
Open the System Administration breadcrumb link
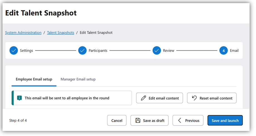(x=23, y=33)
